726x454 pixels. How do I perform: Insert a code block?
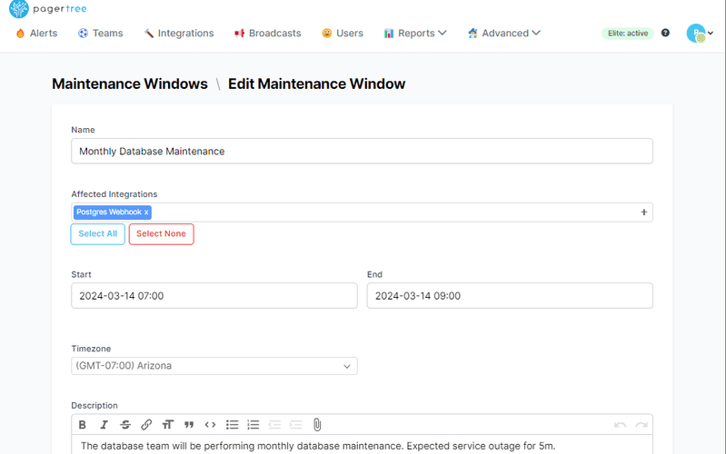[211, 424]
